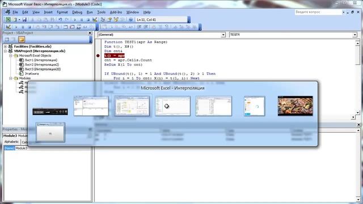Collapse the Microsoft Excel Objects folder
363x204 pixels.
(x=11, y=56)
